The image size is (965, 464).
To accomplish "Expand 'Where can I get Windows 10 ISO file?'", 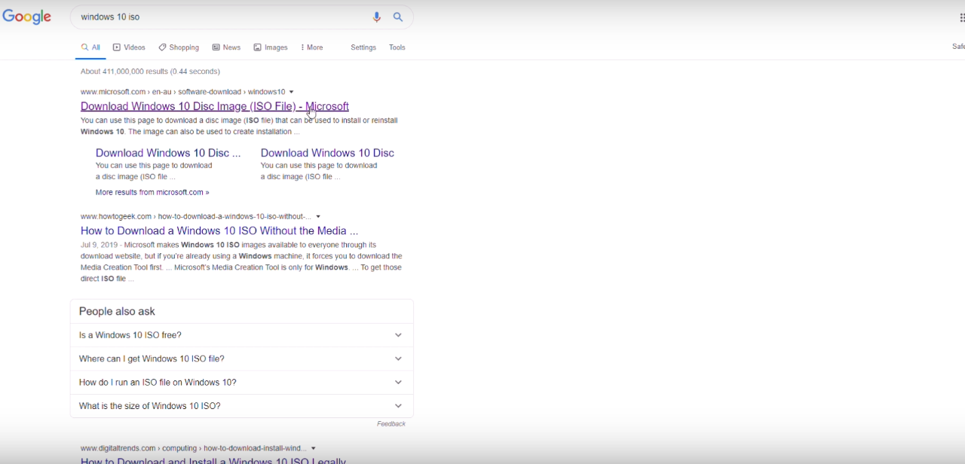I will click(241, 359).
